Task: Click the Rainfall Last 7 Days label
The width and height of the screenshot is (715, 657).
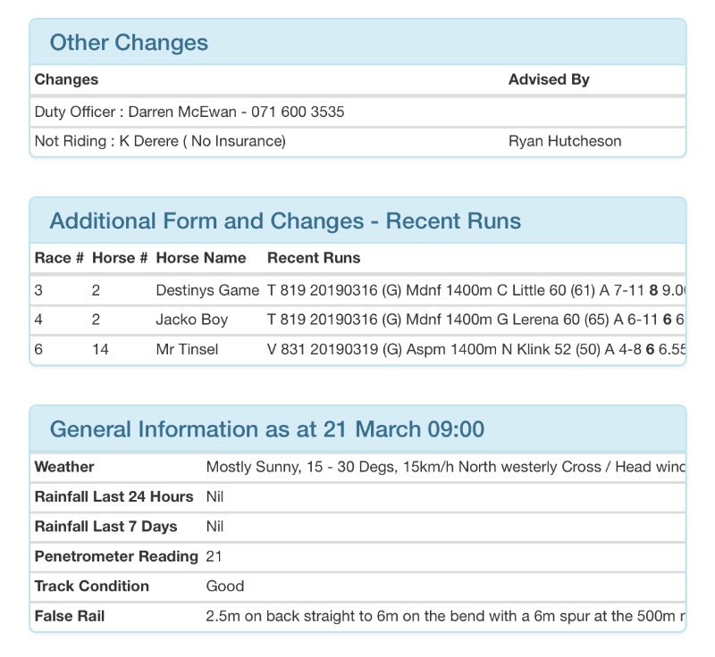Action: (x=105, y=527)
